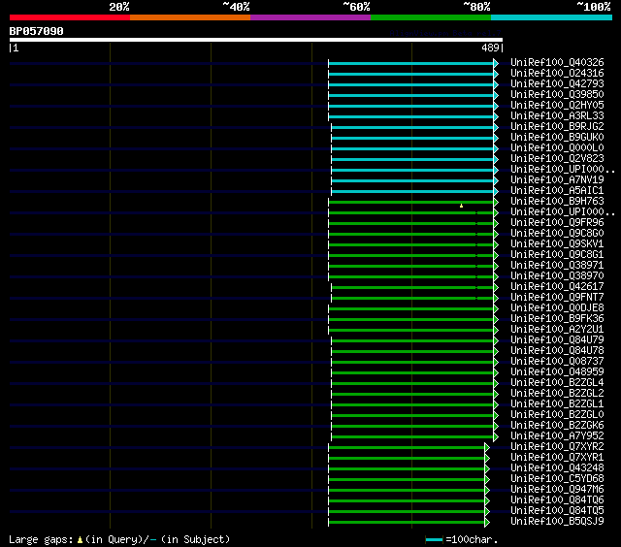Image resolution: width=621 pixels, height=547 pixels.
Task: Click the yellow query gap marker triangle
Action: (x=462, y=206)
